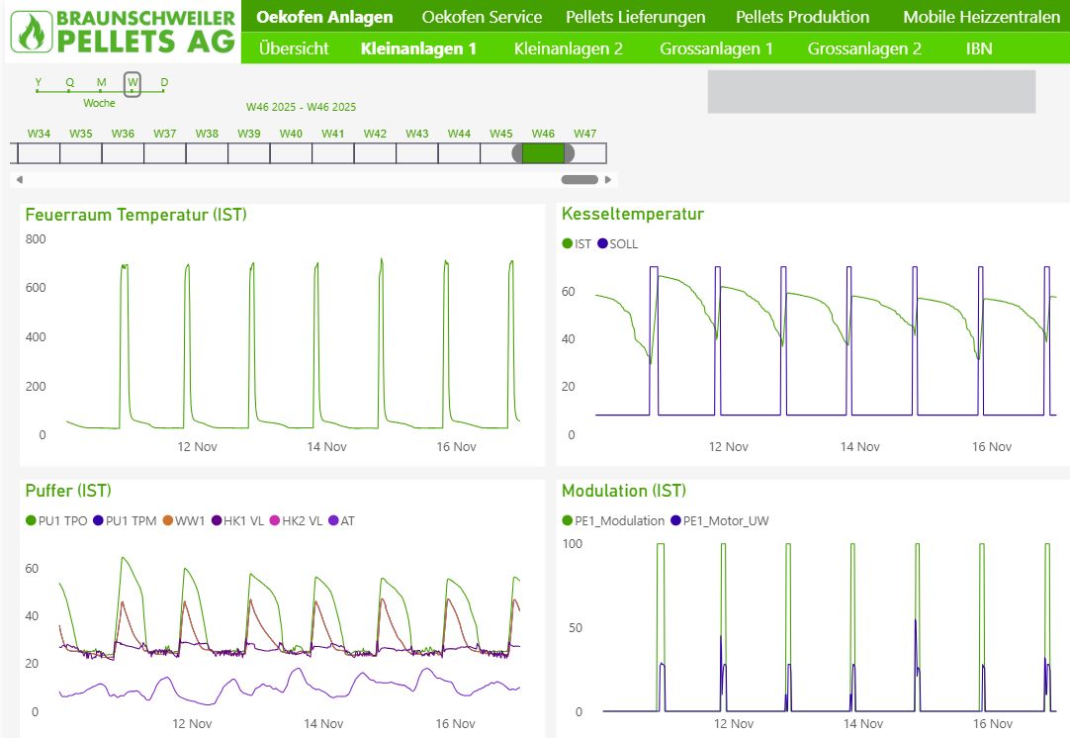Image resolution: width=1070 pixels, height=738 pixels.
Task: Open the Mobile Heizzentralen page
Action: 981,17
